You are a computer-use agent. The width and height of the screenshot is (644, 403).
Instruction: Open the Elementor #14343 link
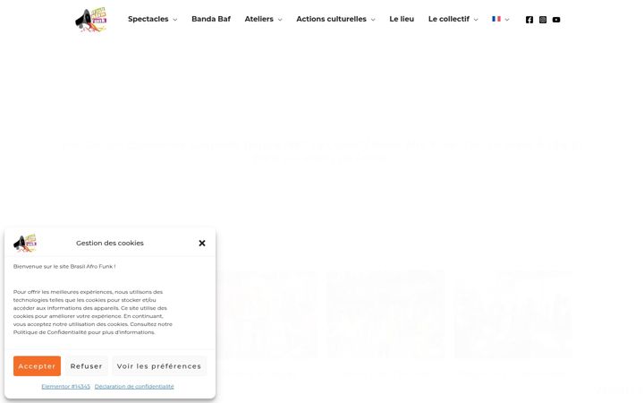(65, 387)
